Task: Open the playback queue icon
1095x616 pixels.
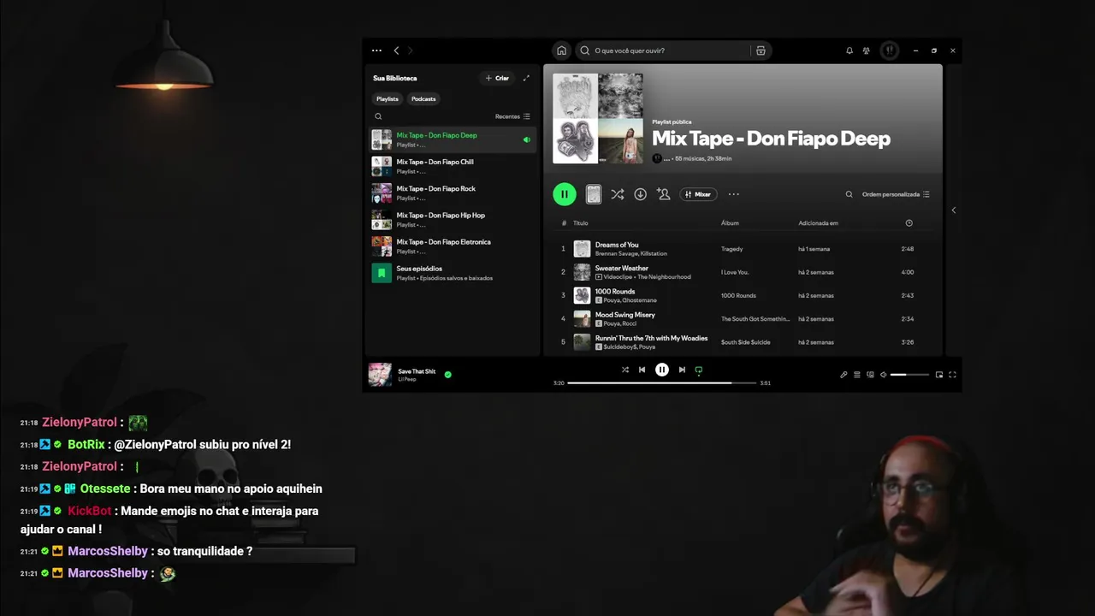Action: pos(857,375)
